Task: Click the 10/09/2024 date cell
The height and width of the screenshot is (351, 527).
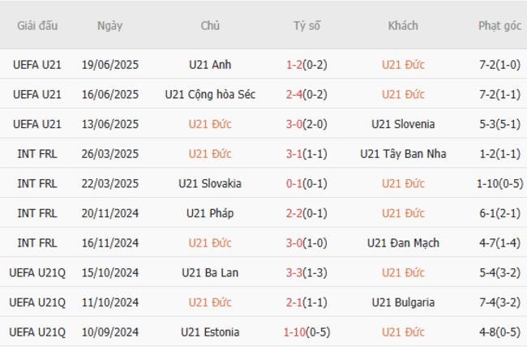Action: 109,332
